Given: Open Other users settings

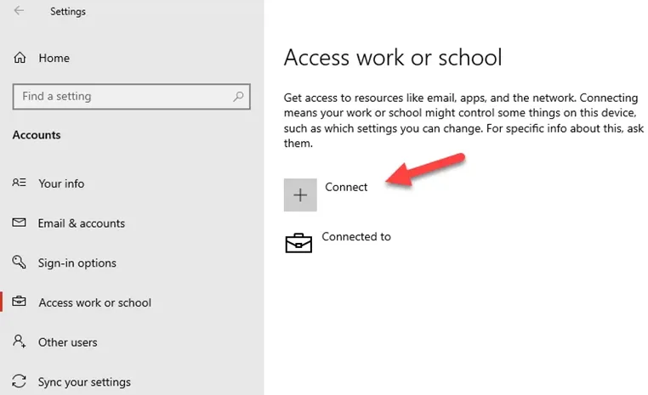Looking at the screenshot, I should point(68,342).
